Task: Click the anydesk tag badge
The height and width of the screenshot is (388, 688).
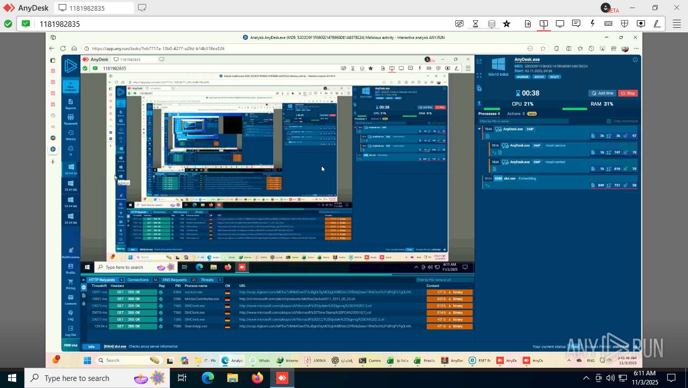Action: [523, 77]
